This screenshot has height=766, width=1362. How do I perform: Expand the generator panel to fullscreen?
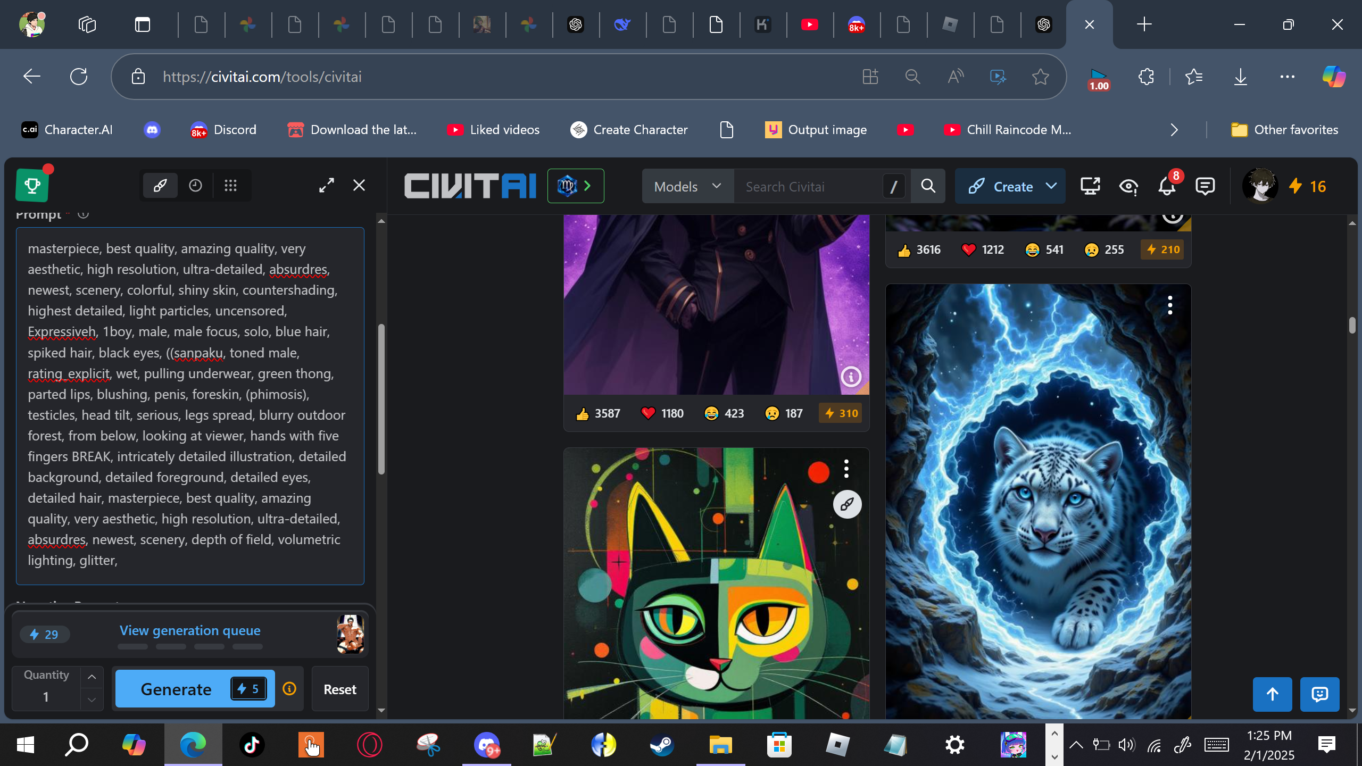[327, 185]
